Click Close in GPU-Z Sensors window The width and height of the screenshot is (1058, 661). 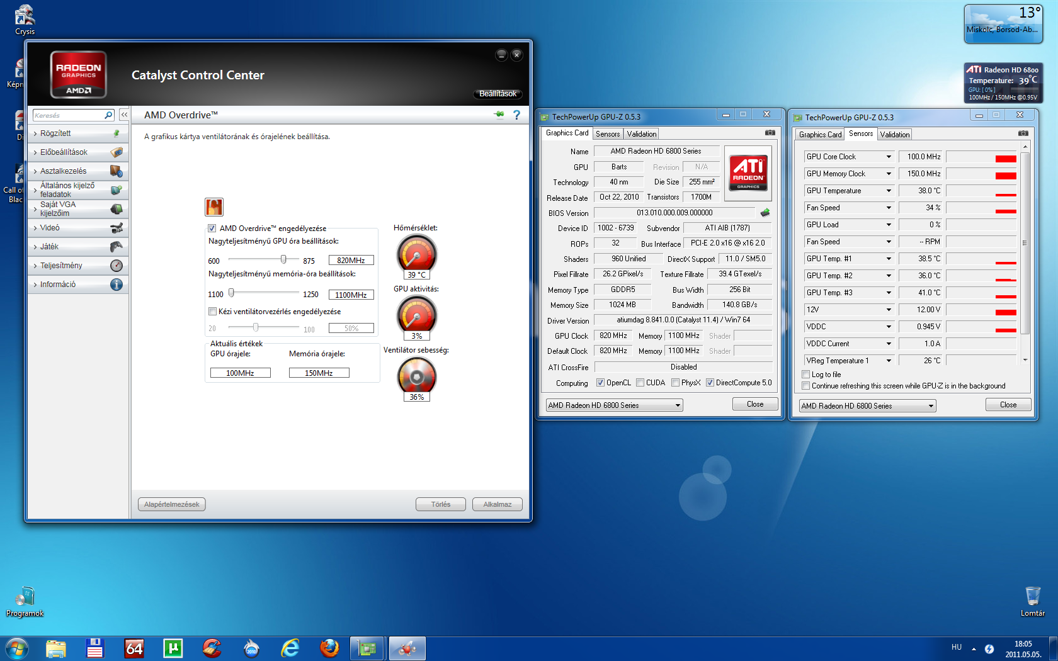pyautogui.click(x=1008, y=405)
